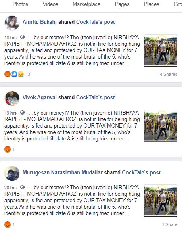This screenshot has width=182, height=230.
Task: Open Murugesan Narasimhan Mudaliar name link
Action: click(63, 173)
